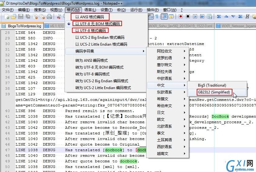Image resolution: width=256 pixels, height=172 pixels.
Task: Save the recorded macro icon
Action: [x=209, y=16]
